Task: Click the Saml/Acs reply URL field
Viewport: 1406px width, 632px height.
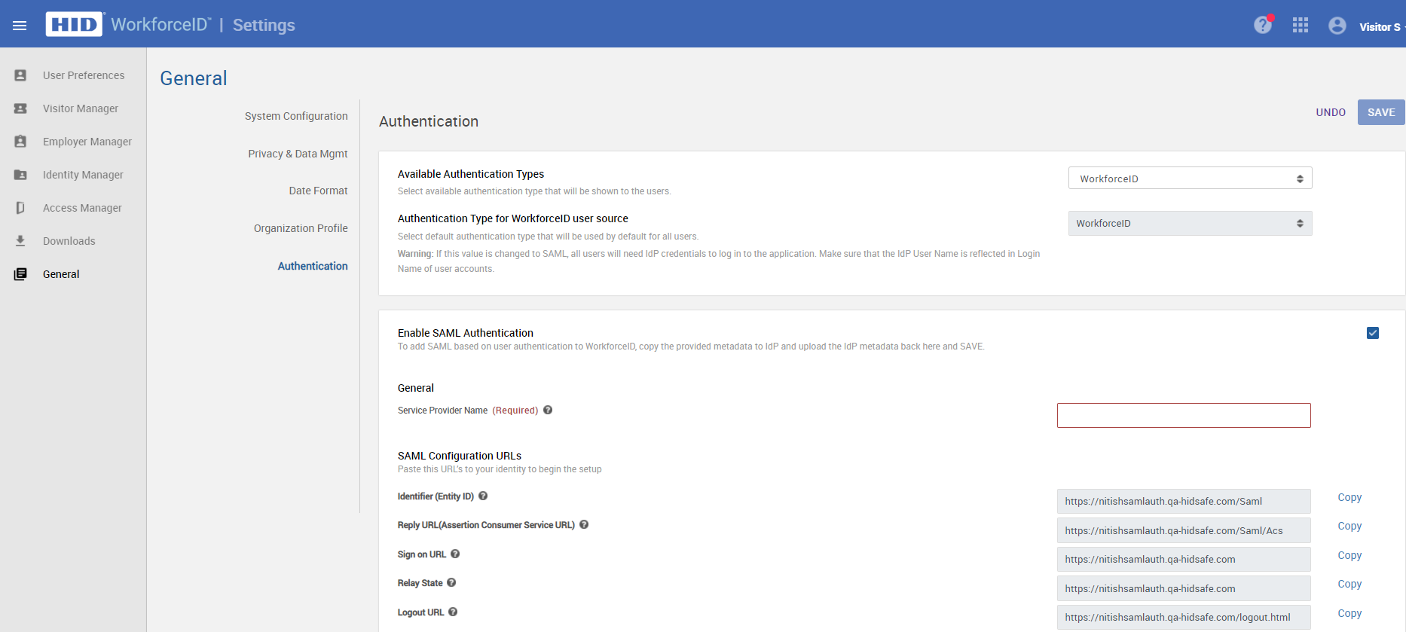Action: (x=1184, y=530)
